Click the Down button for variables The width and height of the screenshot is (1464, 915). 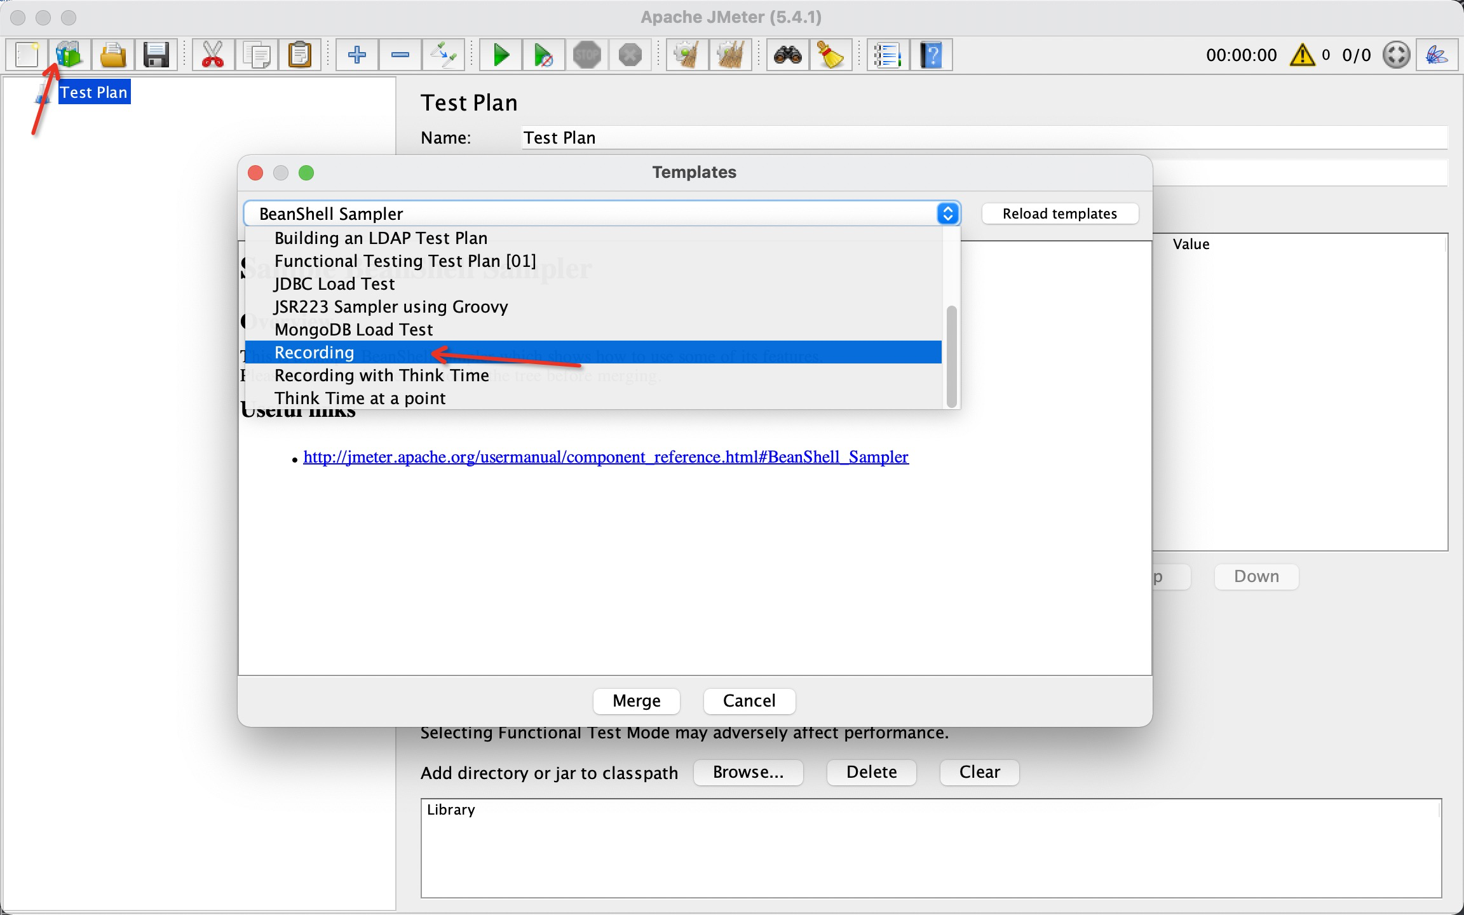point(1256,576)
